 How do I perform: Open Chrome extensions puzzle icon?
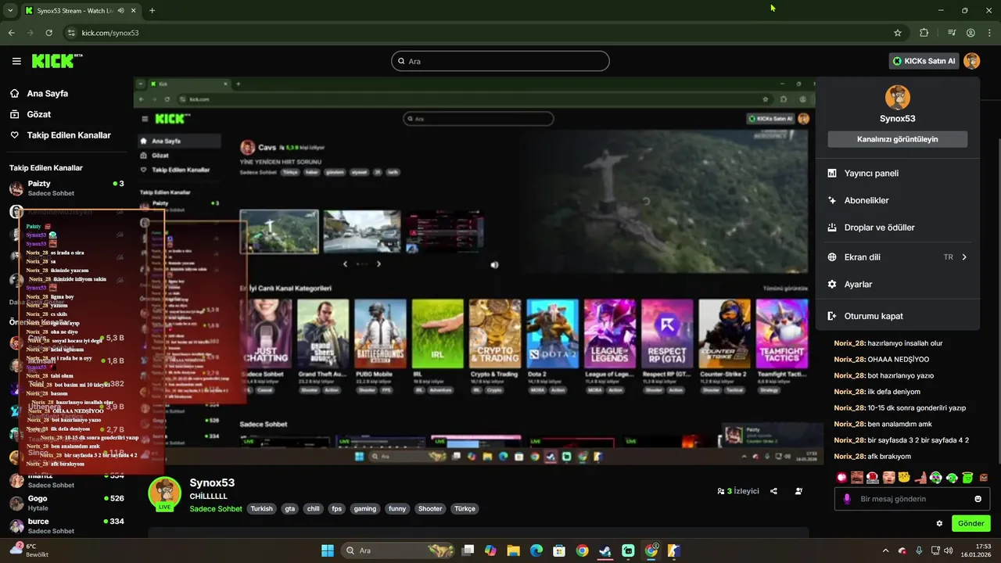pyautogui.click(x=924, y=33)
